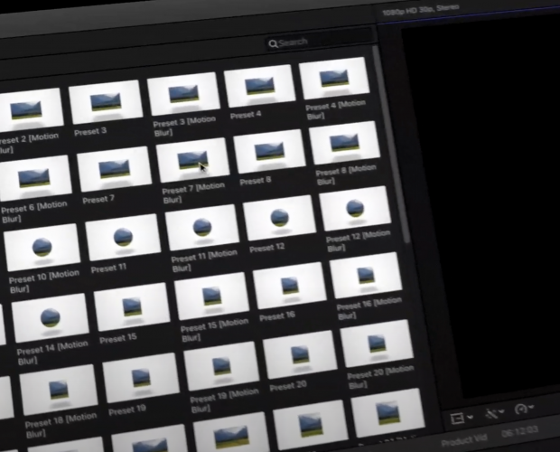Choose the Preset 20 thumbnail
560x452 pixels.
pyautogui.click(x=300, y=354)
